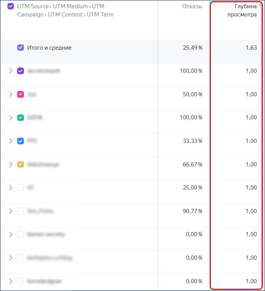This screenshot has width=265, height=291.
Task: Click the sort arrow beside Глубина просмотра
Action: coord(260,6)
